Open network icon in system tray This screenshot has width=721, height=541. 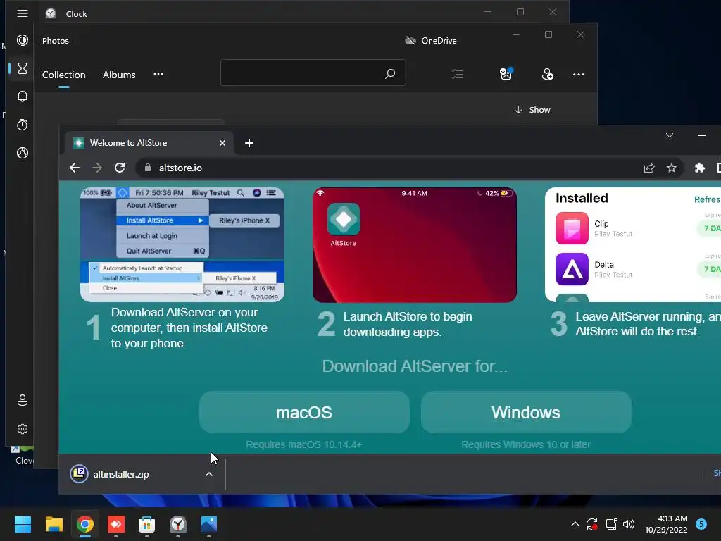pyautogui.click(x=611, y=524)
